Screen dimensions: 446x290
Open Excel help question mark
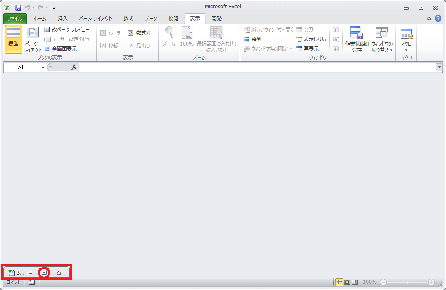click(438, 19)
